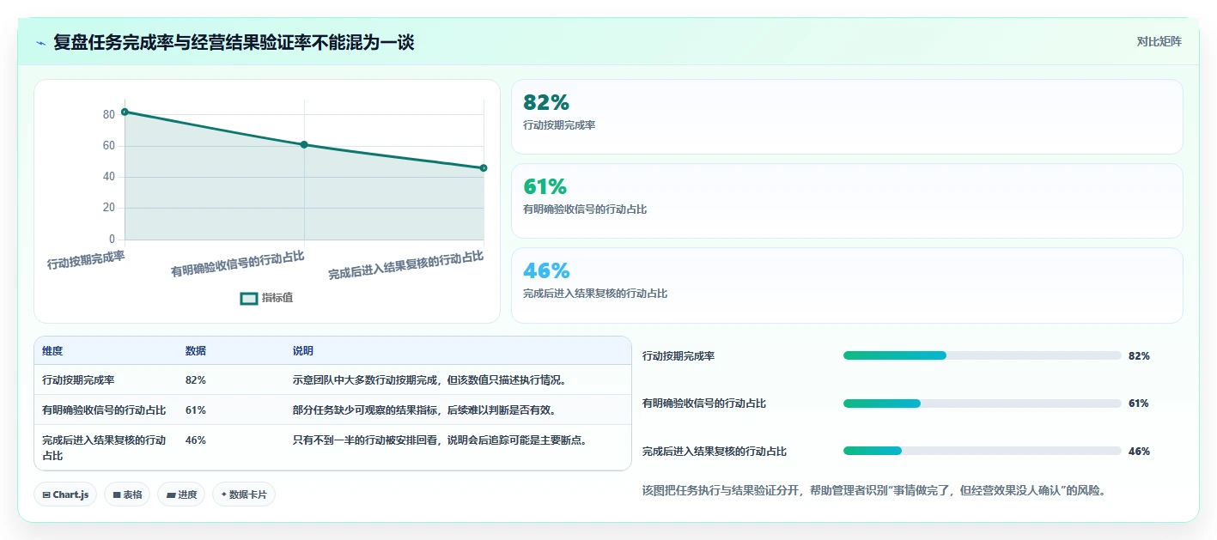
Task: Click 完成后进入结果复核的行动占比 label beside progress bar
Action: [715, 451]
